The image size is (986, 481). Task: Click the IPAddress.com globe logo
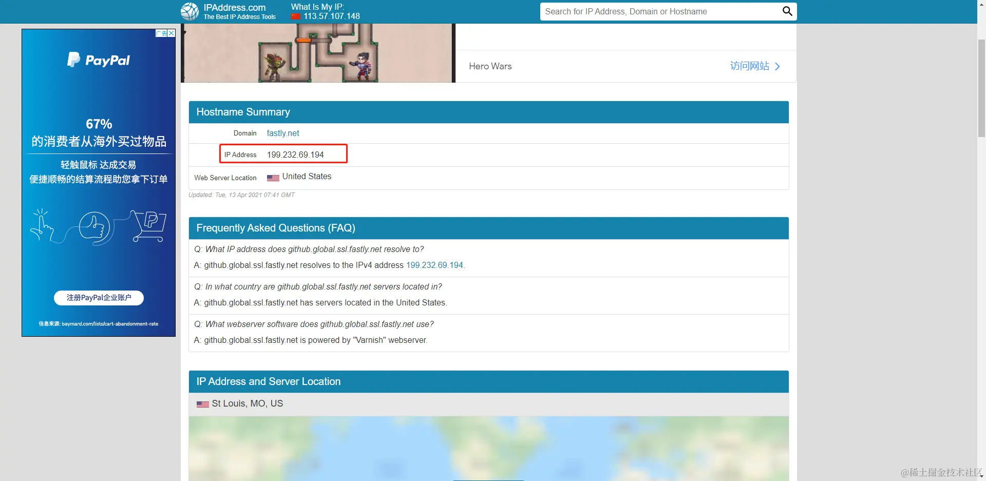pos(189,11)
